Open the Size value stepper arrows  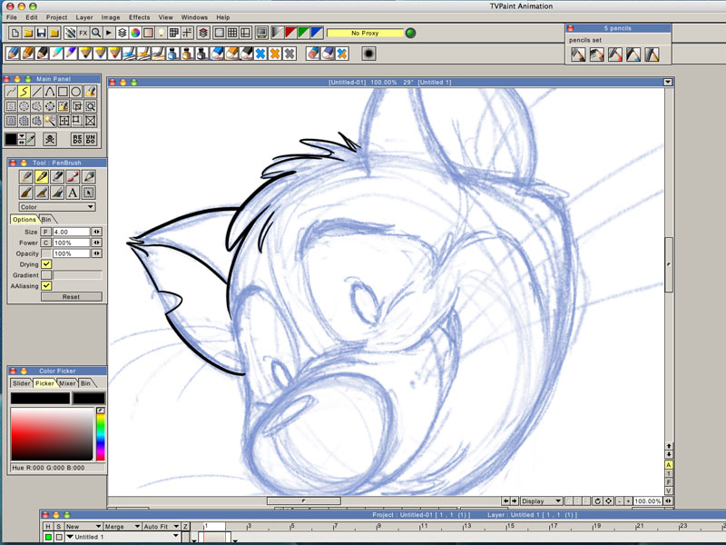coord(97,232)
